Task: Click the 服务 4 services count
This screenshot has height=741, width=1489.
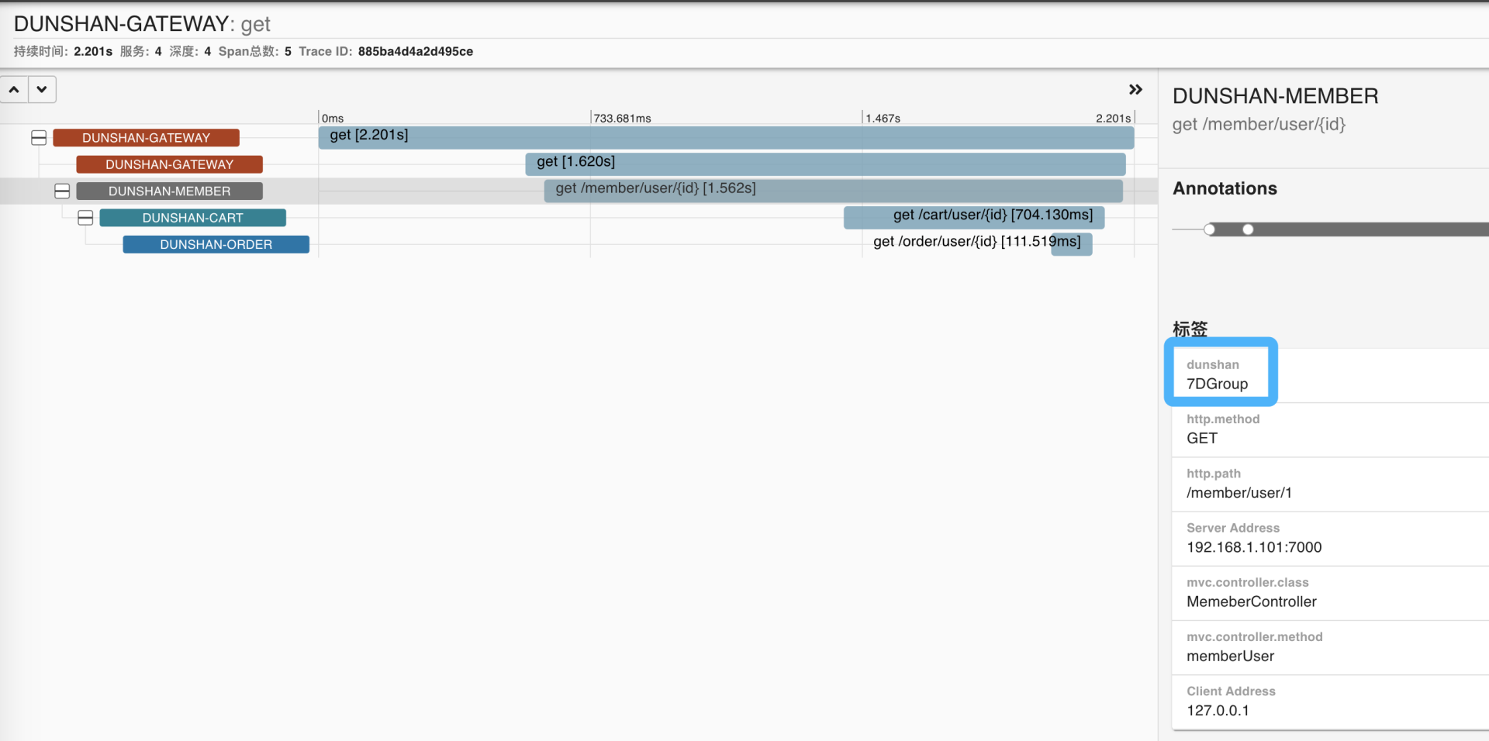Action: click(x=158, y=51)
